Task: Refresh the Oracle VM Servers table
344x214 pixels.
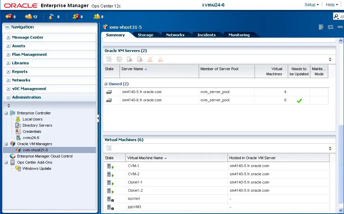Action: coord(330,59)
